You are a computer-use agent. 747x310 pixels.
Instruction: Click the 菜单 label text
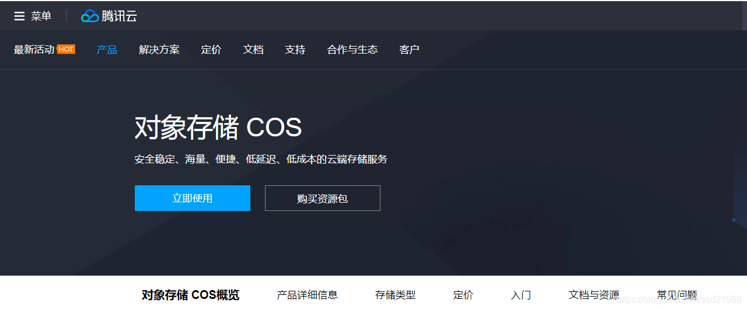point(41,16)
